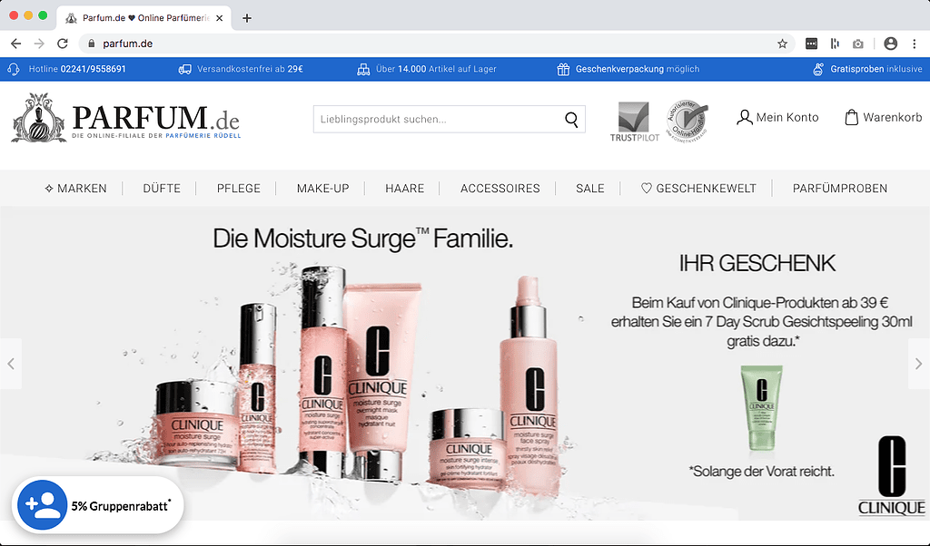930x546 pixels.
Task: Show next slide with right carousel arrow
Action: click(x=919, y=364)
